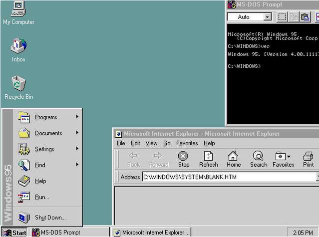The image size is (319, 237).
Task: Open Find in the Start menu
Action: pos(48,165)
